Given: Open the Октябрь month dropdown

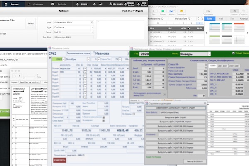Looking at the screenshot, I should 88,59.
